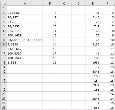Click cell A7 containing '100, 1639'
Screen dimensions: 115x110
[x=25, y=35]
